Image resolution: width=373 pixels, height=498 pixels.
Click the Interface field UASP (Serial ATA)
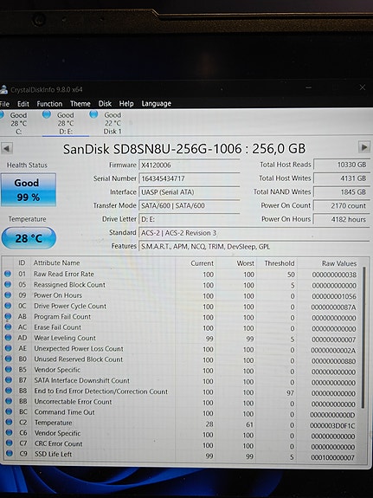click(x=190, y=192)
